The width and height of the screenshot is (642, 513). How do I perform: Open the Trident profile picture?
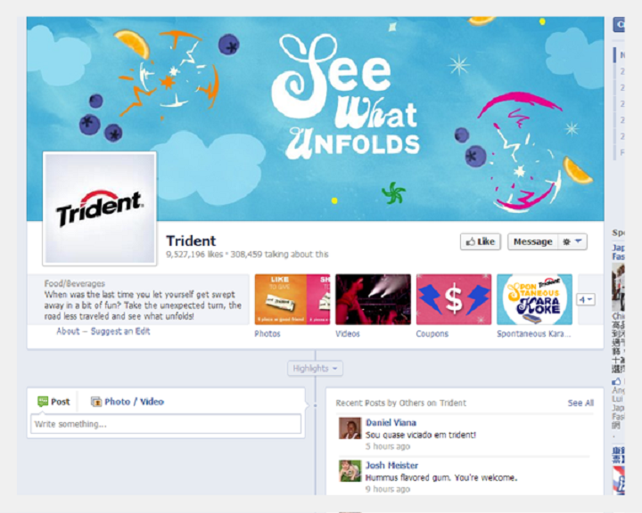point(100,208)
